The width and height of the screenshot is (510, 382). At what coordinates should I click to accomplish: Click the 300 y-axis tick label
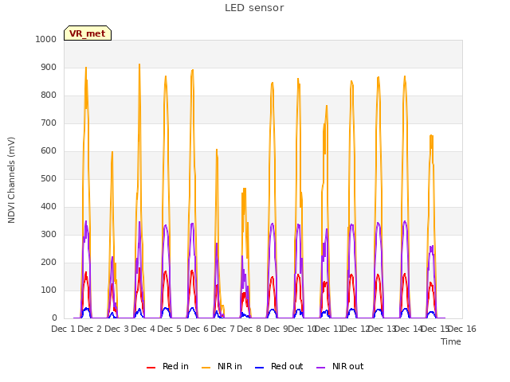(49, 235)
